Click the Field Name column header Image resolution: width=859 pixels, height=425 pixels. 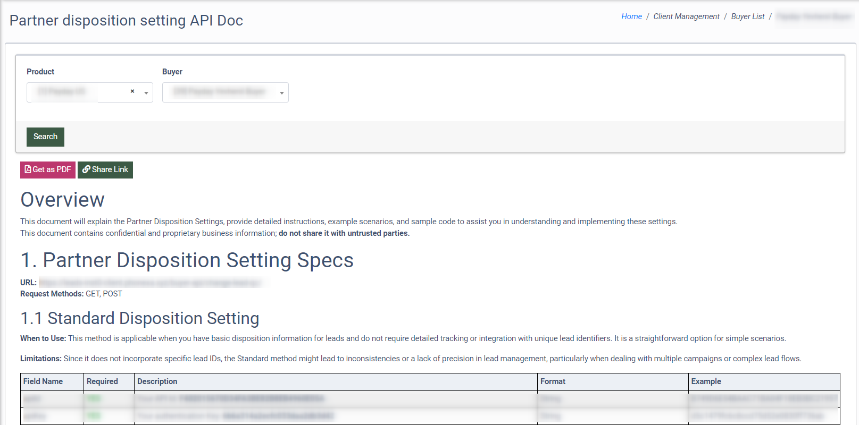pos(43,381)
